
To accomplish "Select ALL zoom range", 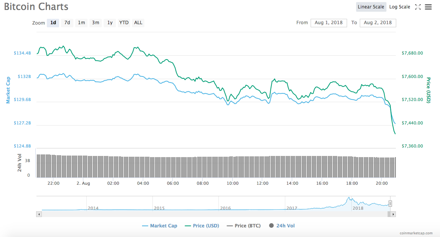I will click(138, 23).
